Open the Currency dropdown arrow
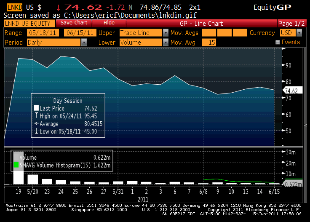 [299, 32]
